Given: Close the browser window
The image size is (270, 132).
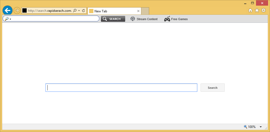Looking at the screenshot, I should tap(262, 3).
